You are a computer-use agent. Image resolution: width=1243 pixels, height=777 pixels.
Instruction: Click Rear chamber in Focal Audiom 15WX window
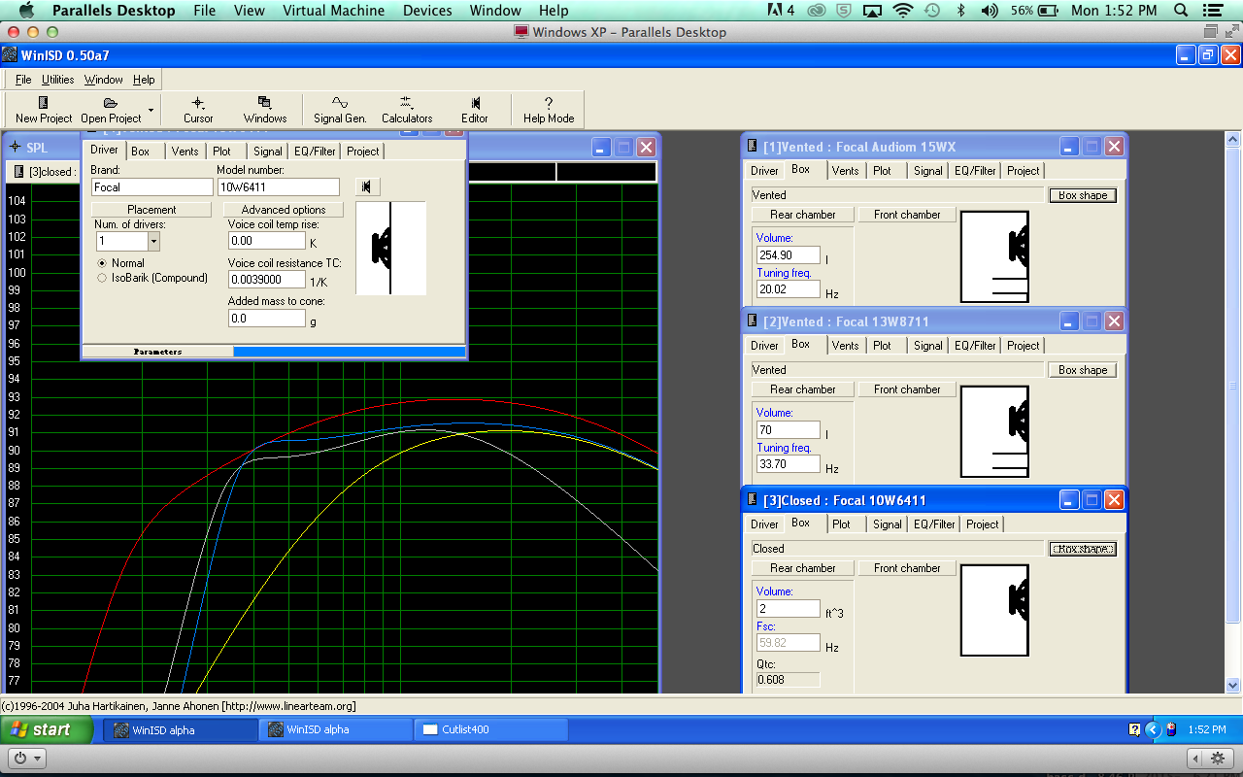pos(803,215)
